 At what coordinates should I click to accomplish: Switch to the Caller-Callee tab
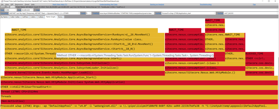(x=15, y=17)
